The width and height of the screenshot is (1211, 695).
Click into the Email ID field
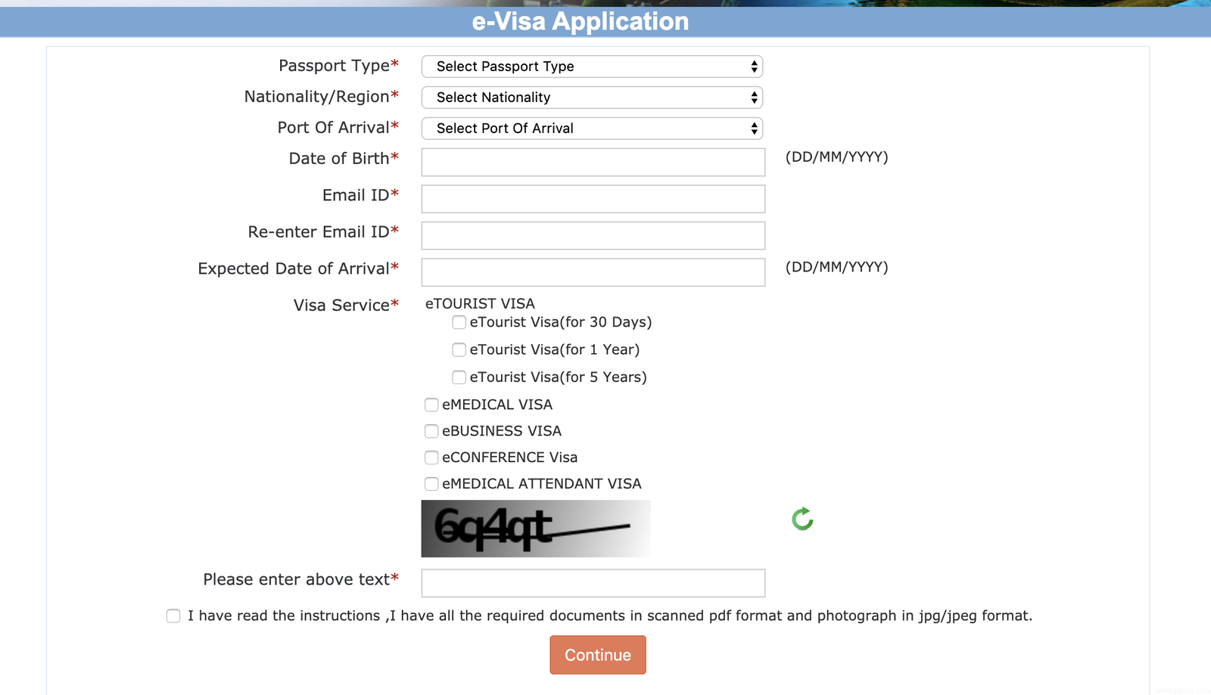coord(593,199)
